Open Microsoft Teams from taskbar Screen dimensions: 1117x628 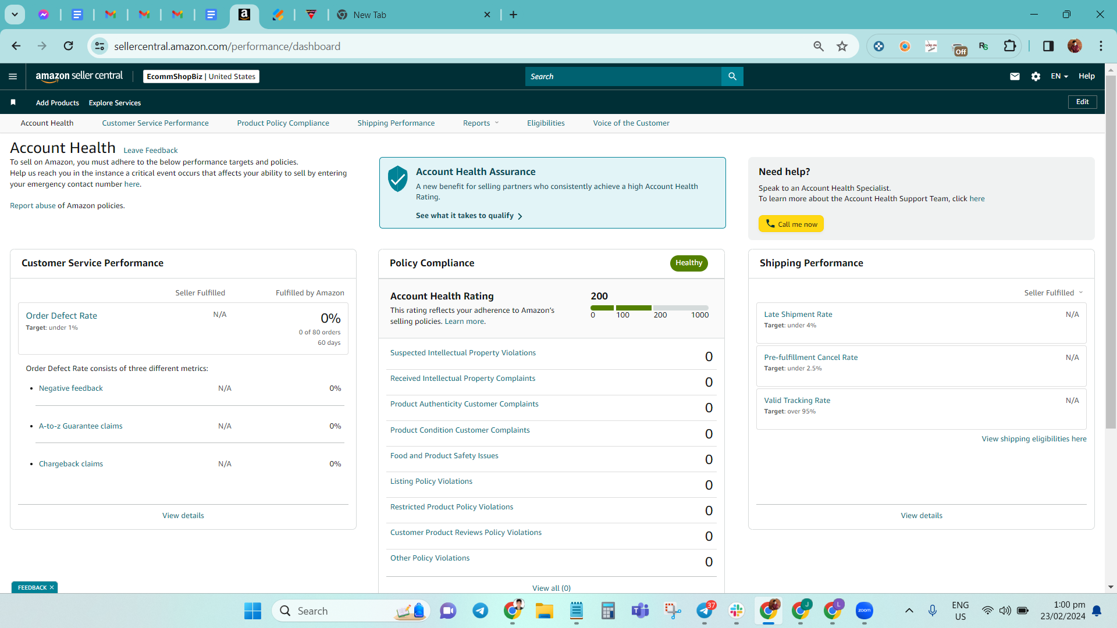[640, 611]
